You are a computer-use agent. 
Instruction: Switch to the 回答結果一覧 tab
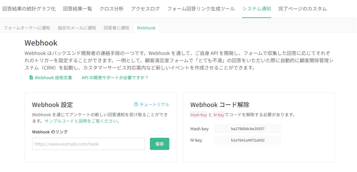(x=78, y=9)
